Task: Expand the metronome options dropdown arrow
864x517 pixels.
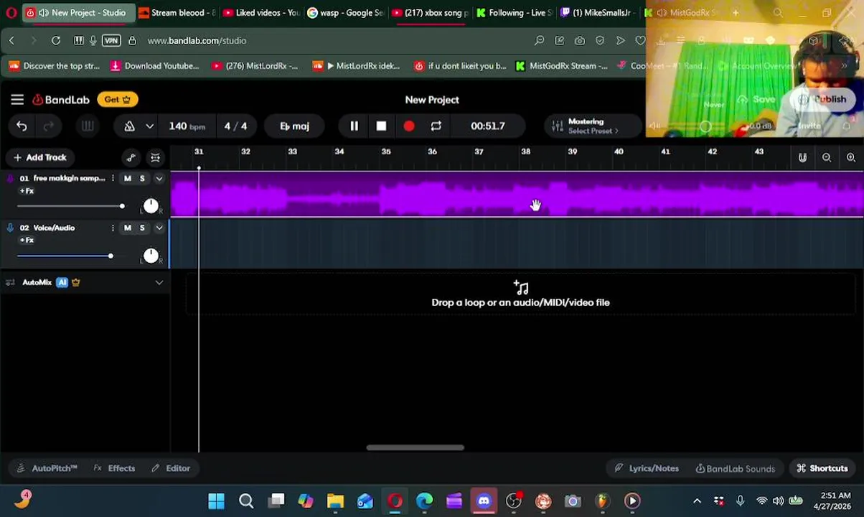Action: point(149,126)
